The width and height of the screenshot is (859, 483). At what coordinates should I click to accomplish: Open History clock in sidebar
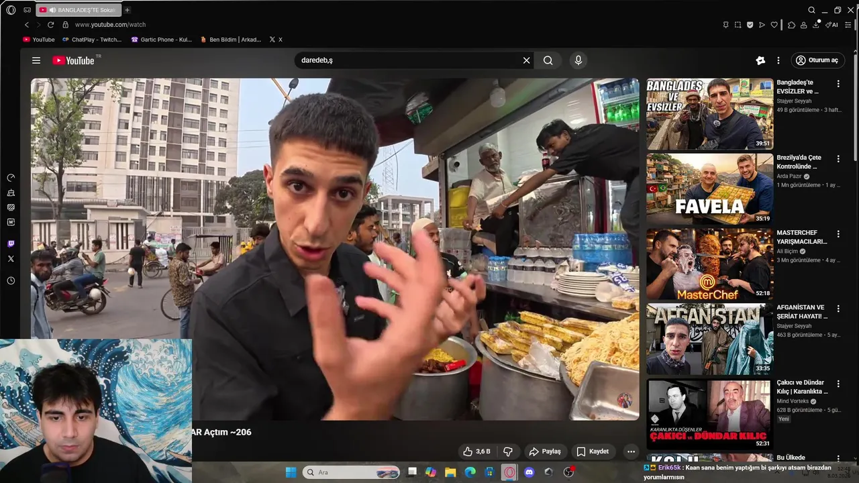(11, 280)
